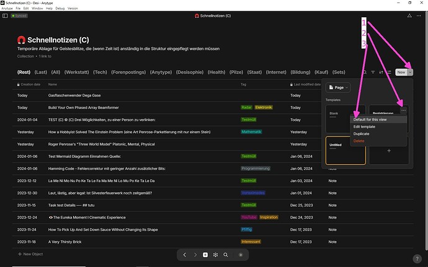Open the sort icon in view toolbar
428x267 pixels.
pos(381,72)
